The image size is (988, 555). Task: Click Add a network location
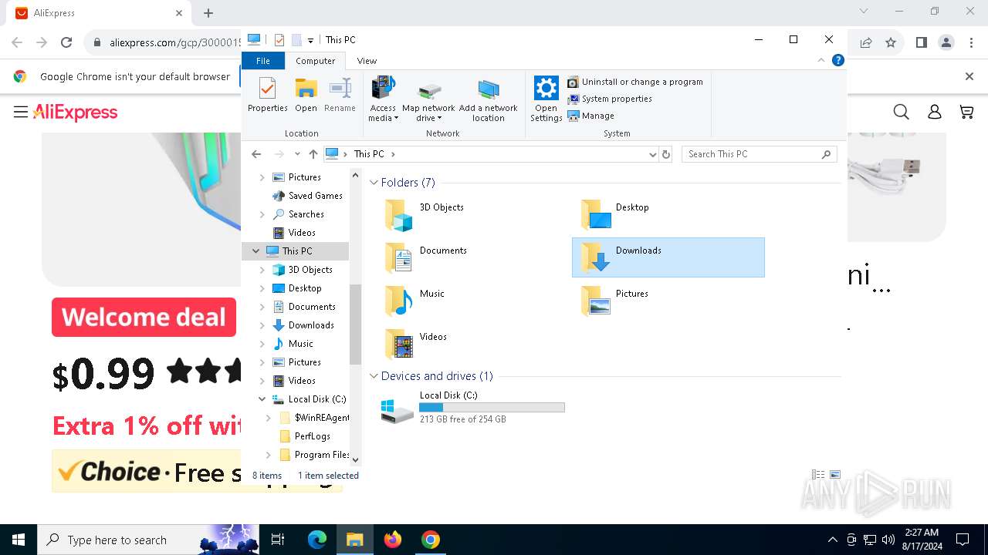click(488, 100)
